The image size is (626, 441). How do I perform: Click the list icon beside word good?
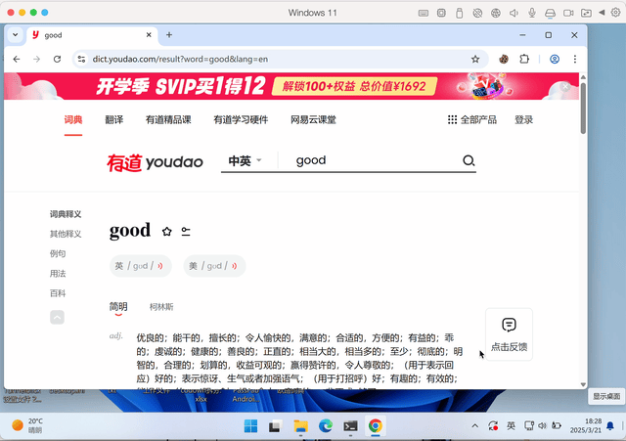click(x=186, y=232)
